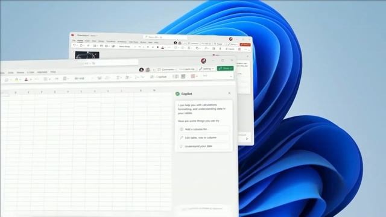Screen dimensions: 386x217
Task: Open PowerPoint Transitions tab
Action: click(111, 42)
